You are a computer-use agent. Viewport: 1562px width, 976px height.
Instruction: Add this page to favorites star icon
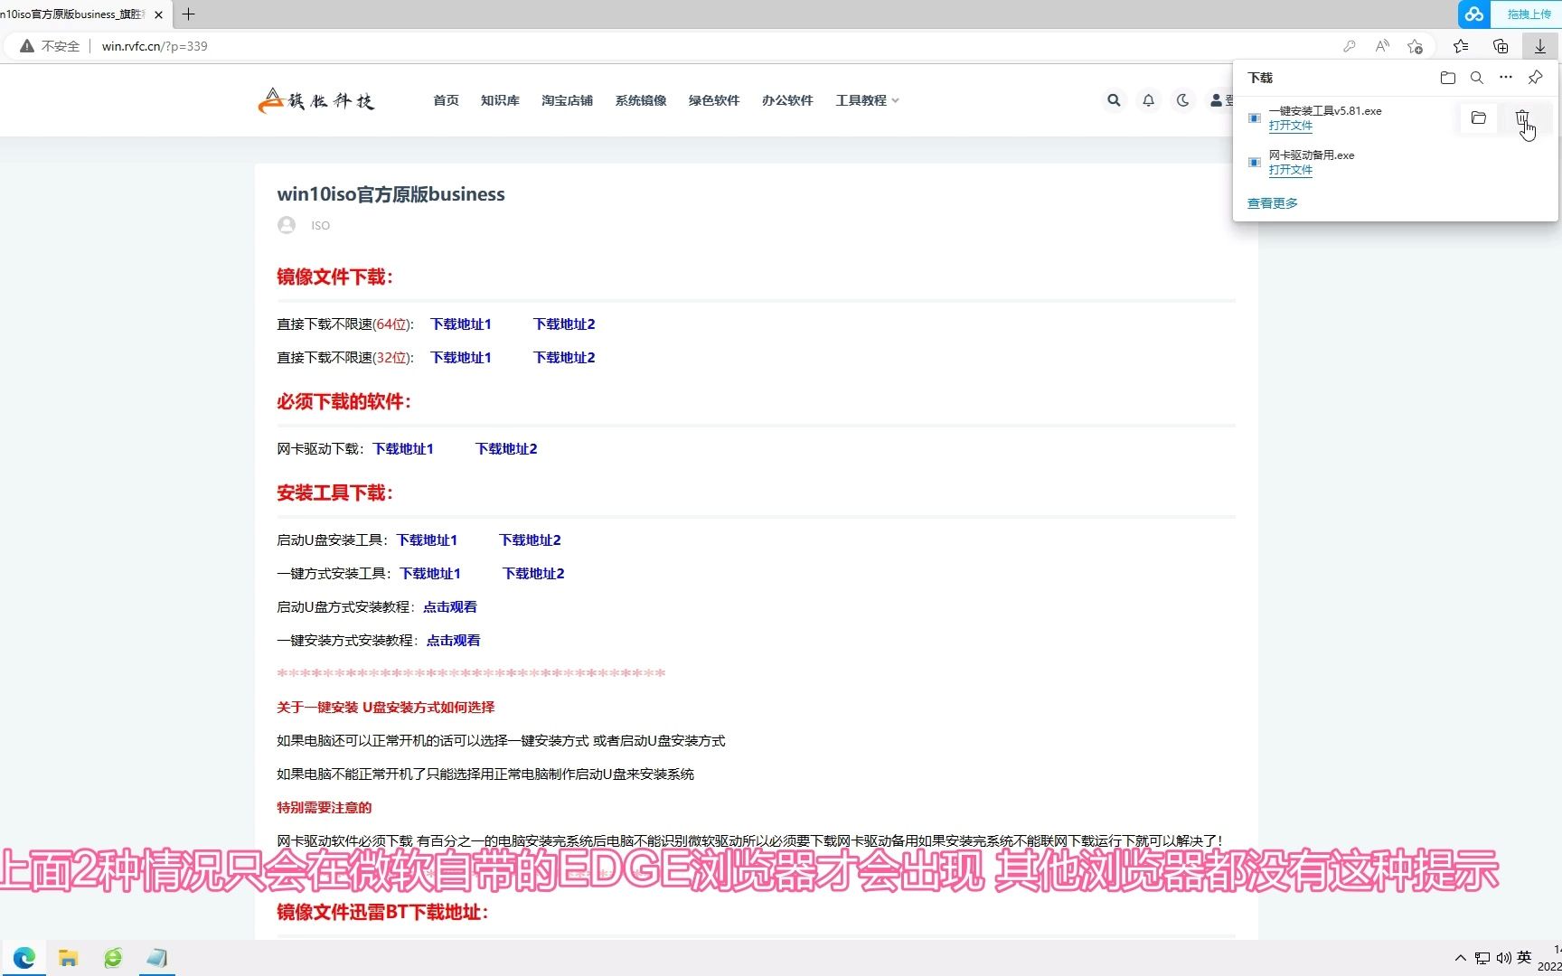tap(1415, 46)
